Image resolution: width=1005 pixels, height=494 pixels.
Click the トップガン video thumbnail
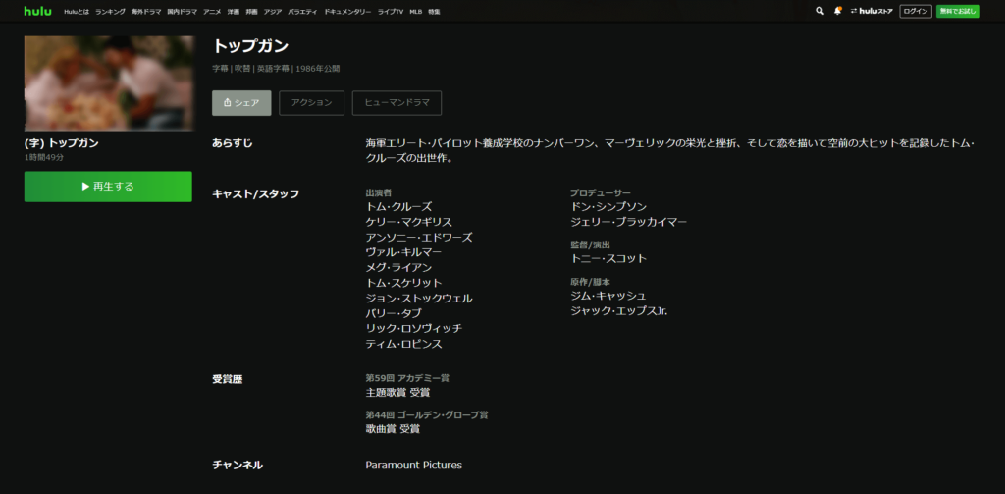point(108,83)
